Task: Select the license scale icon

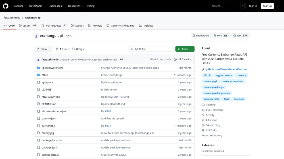Action: 203,110
